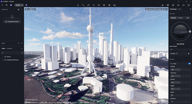Viewport: 192px width, 104px height.
Task: Click the share export icon
Action: point(173,5)
